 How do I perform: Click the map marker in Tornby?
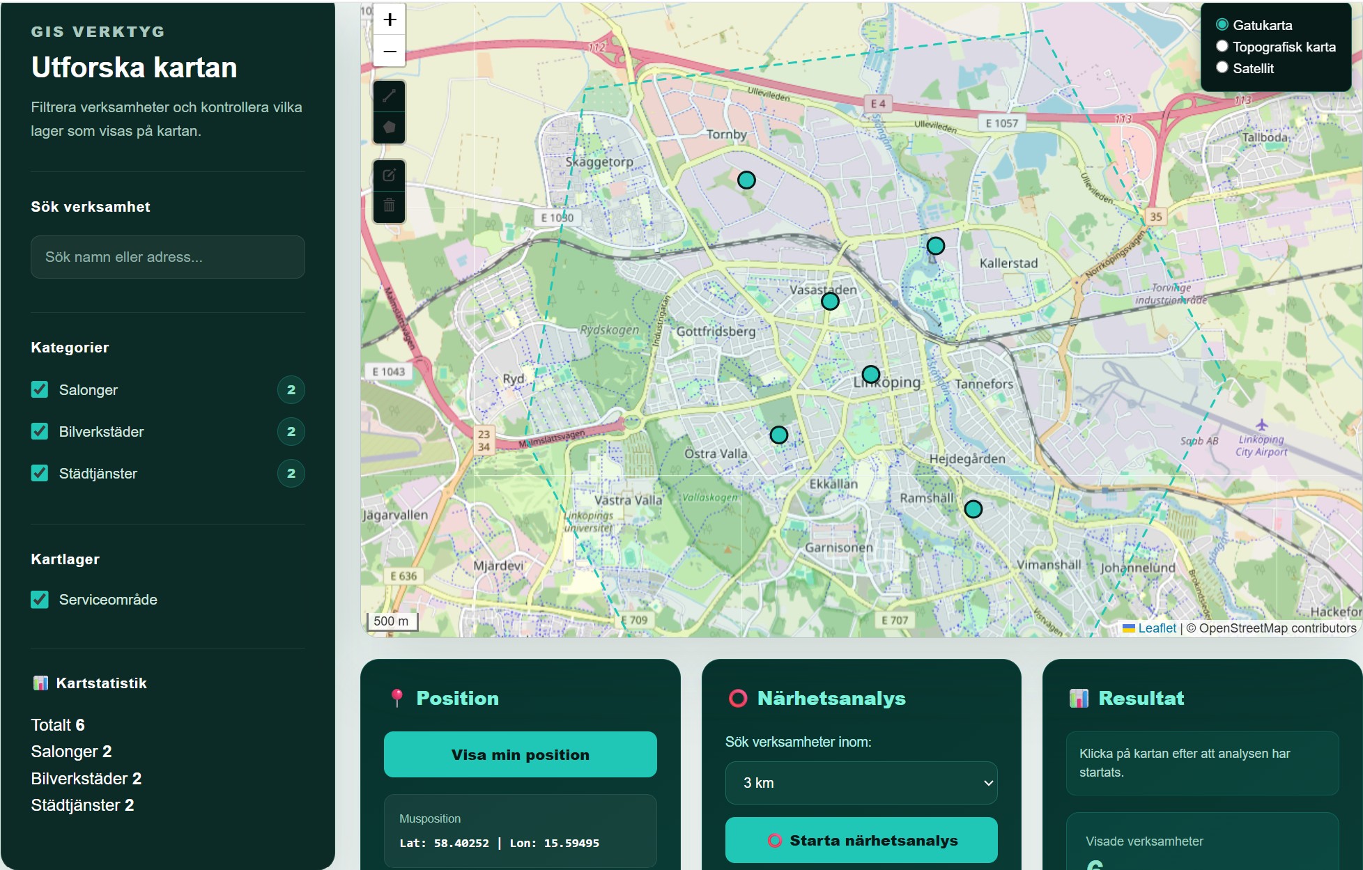point(746,180)
